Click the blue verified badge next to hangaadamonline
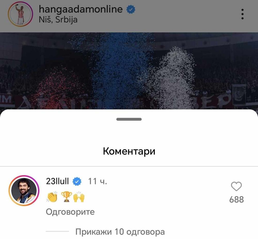Screen dimensions: 258x239 pos(131,9)
